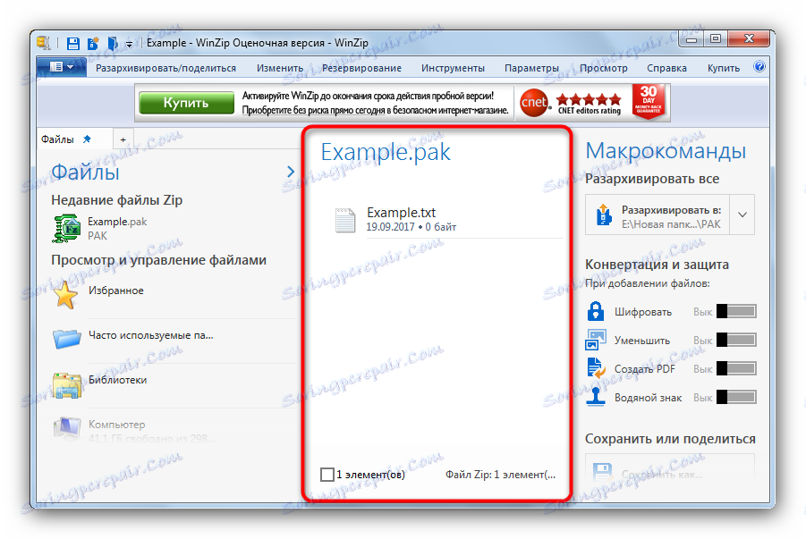Click the Купить tab in the ribbon
Viewport: 806px width, 539px height.
(723, 68)
